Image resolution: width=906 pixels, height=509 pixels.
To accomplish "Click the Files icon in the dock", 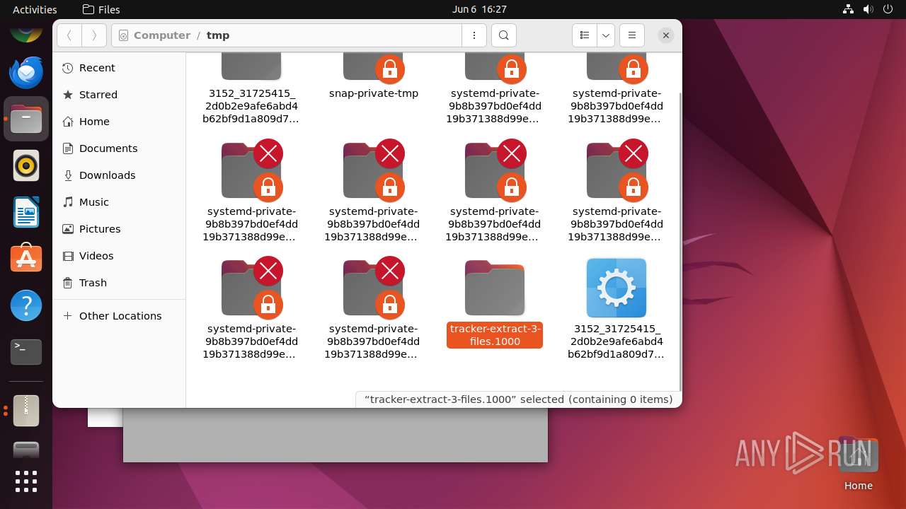I will point(26,119).
